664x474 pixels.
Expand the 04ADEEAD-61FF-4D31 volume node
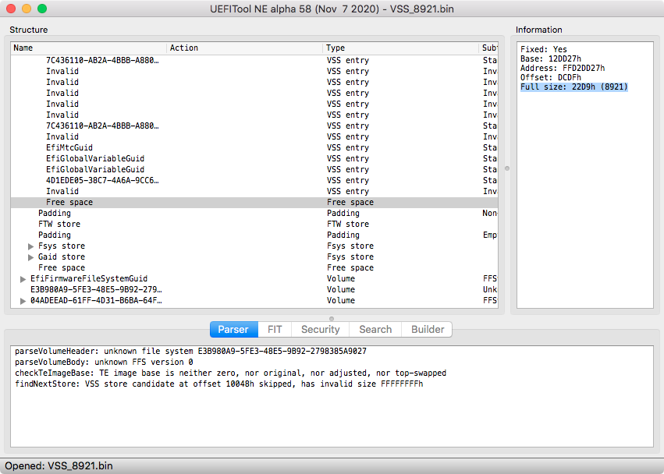point(23,301)
